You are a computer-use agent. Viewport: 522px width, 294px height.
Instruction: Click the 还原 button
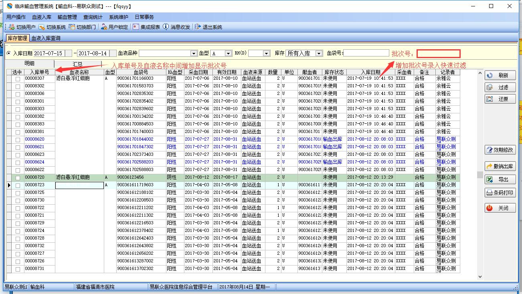[x=500, y=99]
